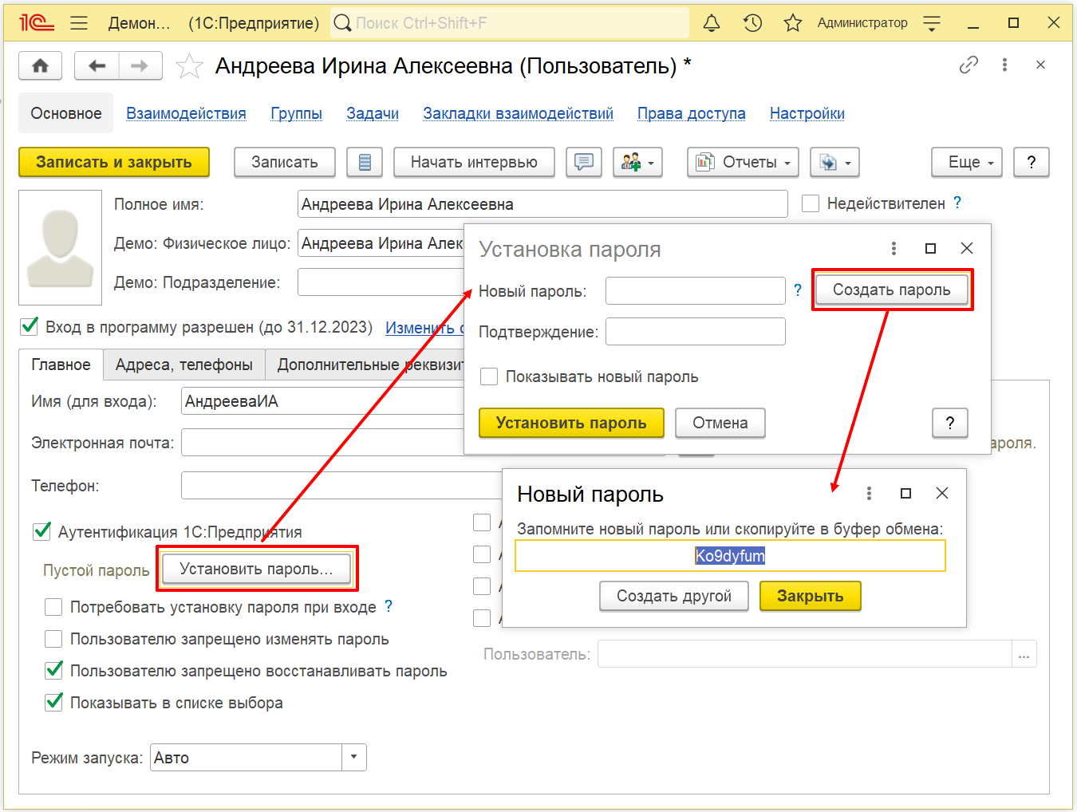The image size is (1077, 812).
Task: Open three-dot menu in Установка пароля dialog
Action: [x=894, y=248]
